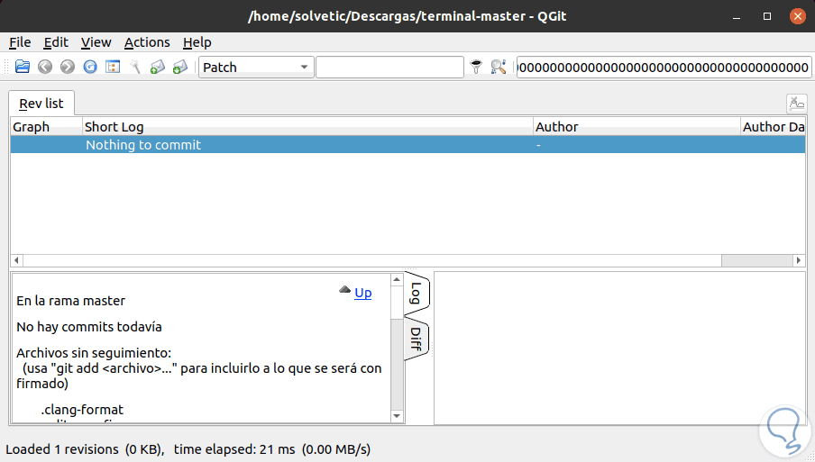Go forward with the right arrow icon

click(x=68, y=67)
